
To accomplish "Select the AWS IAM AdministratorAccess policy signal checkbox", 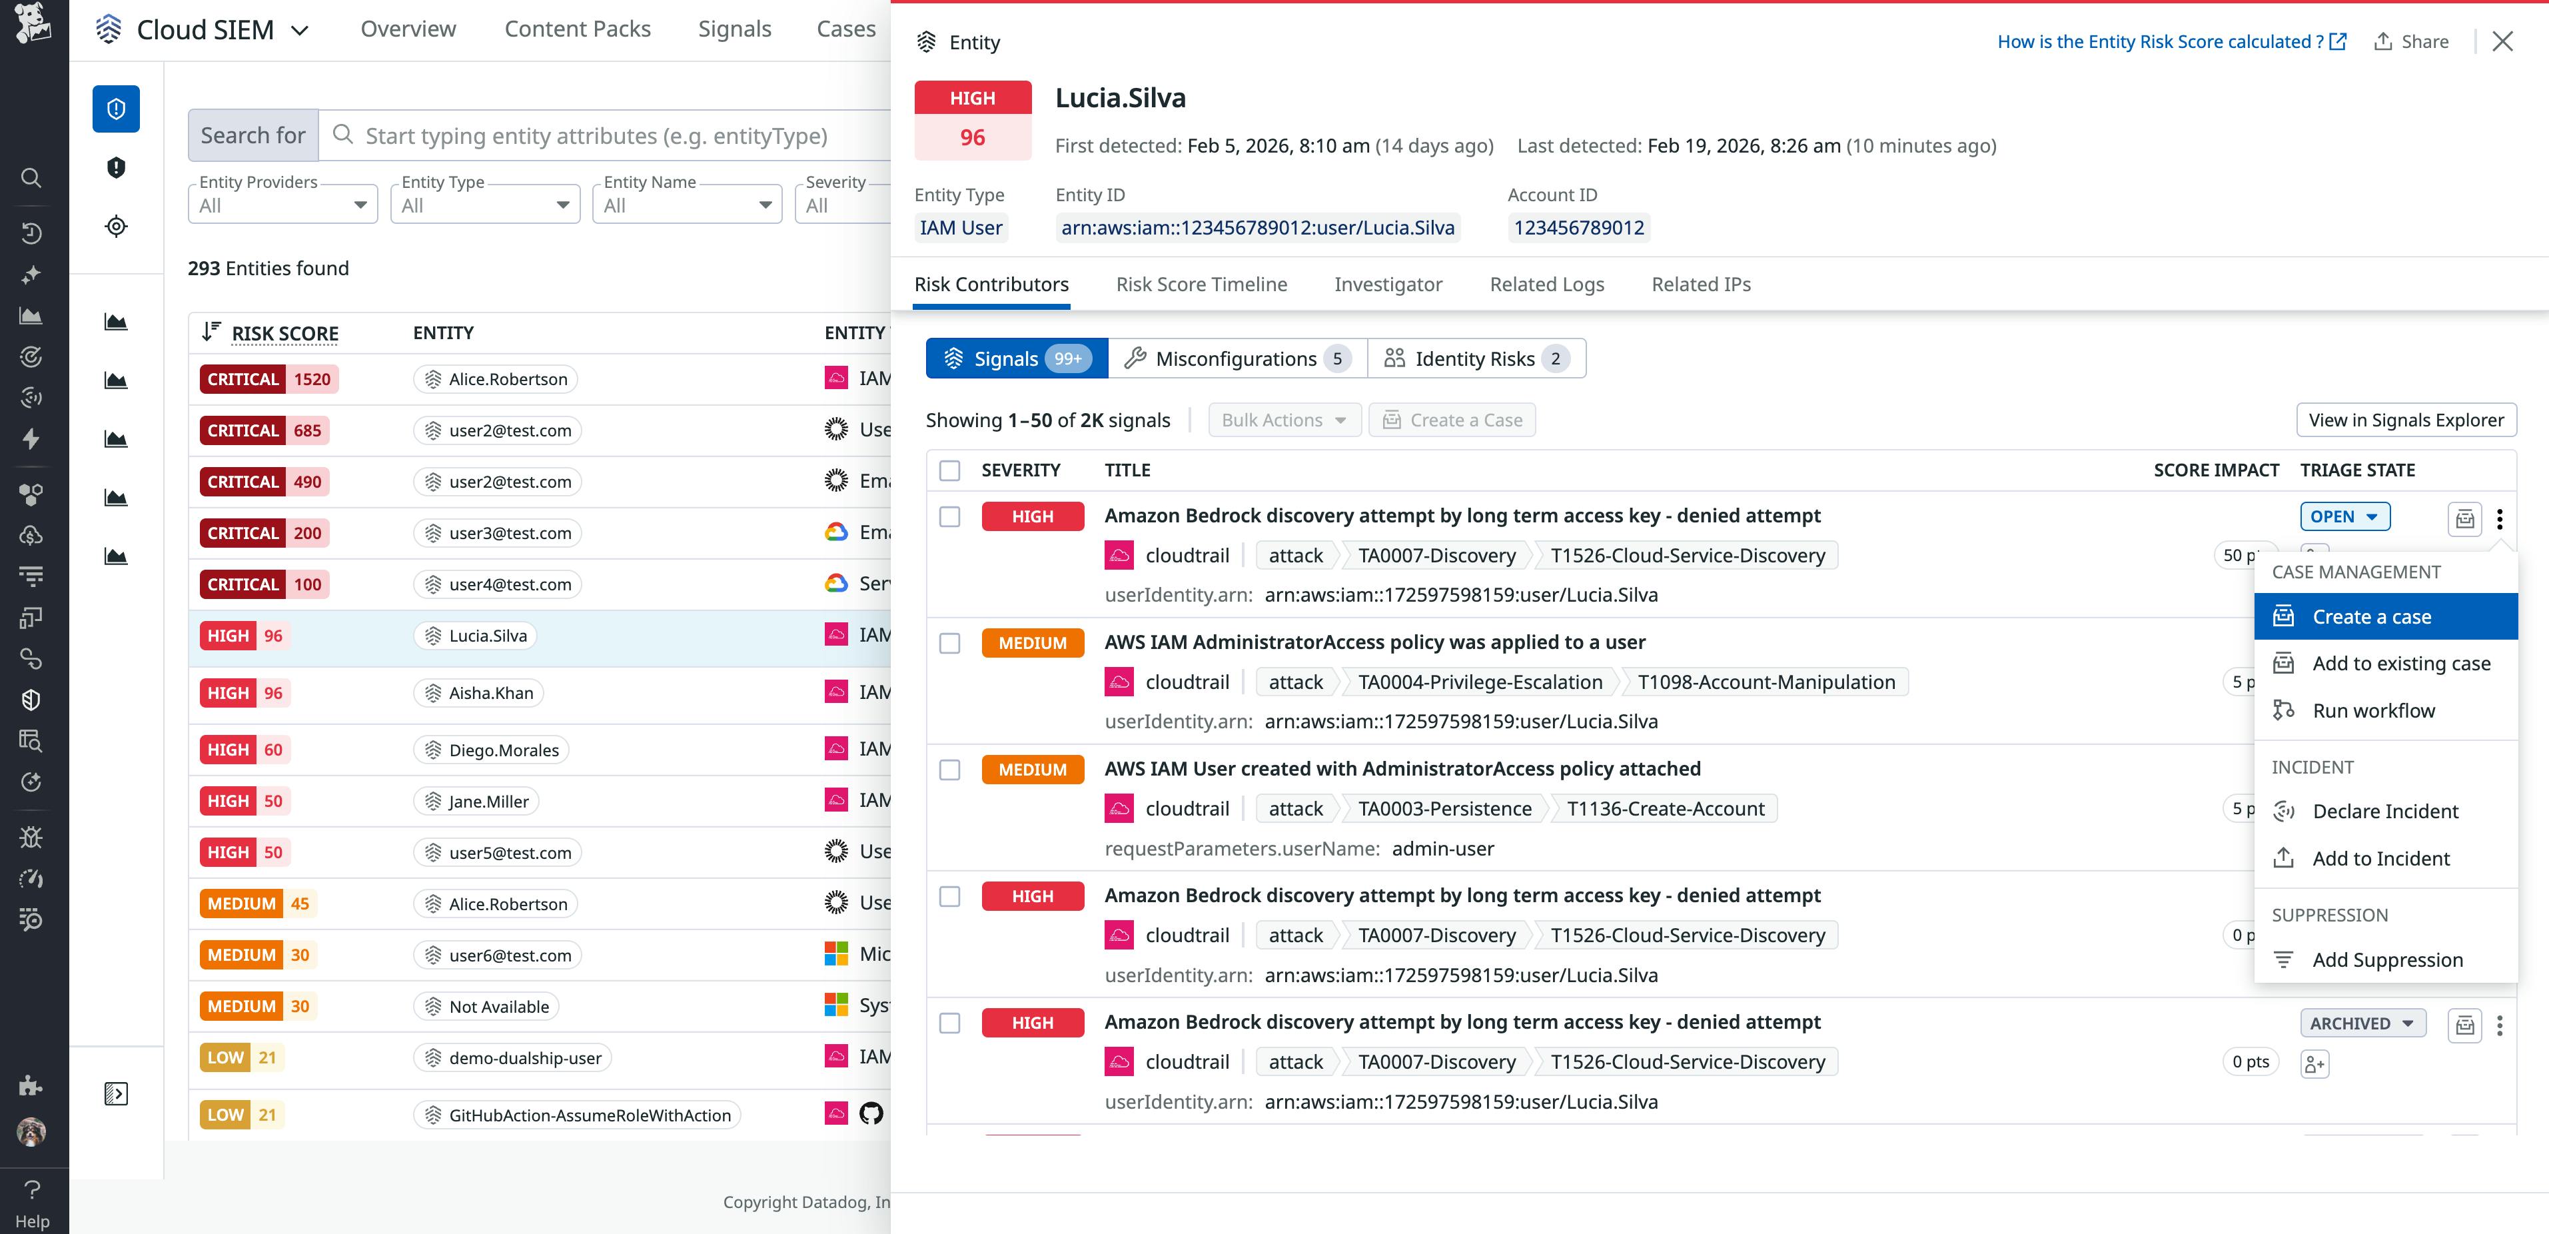I will (949, 642).
